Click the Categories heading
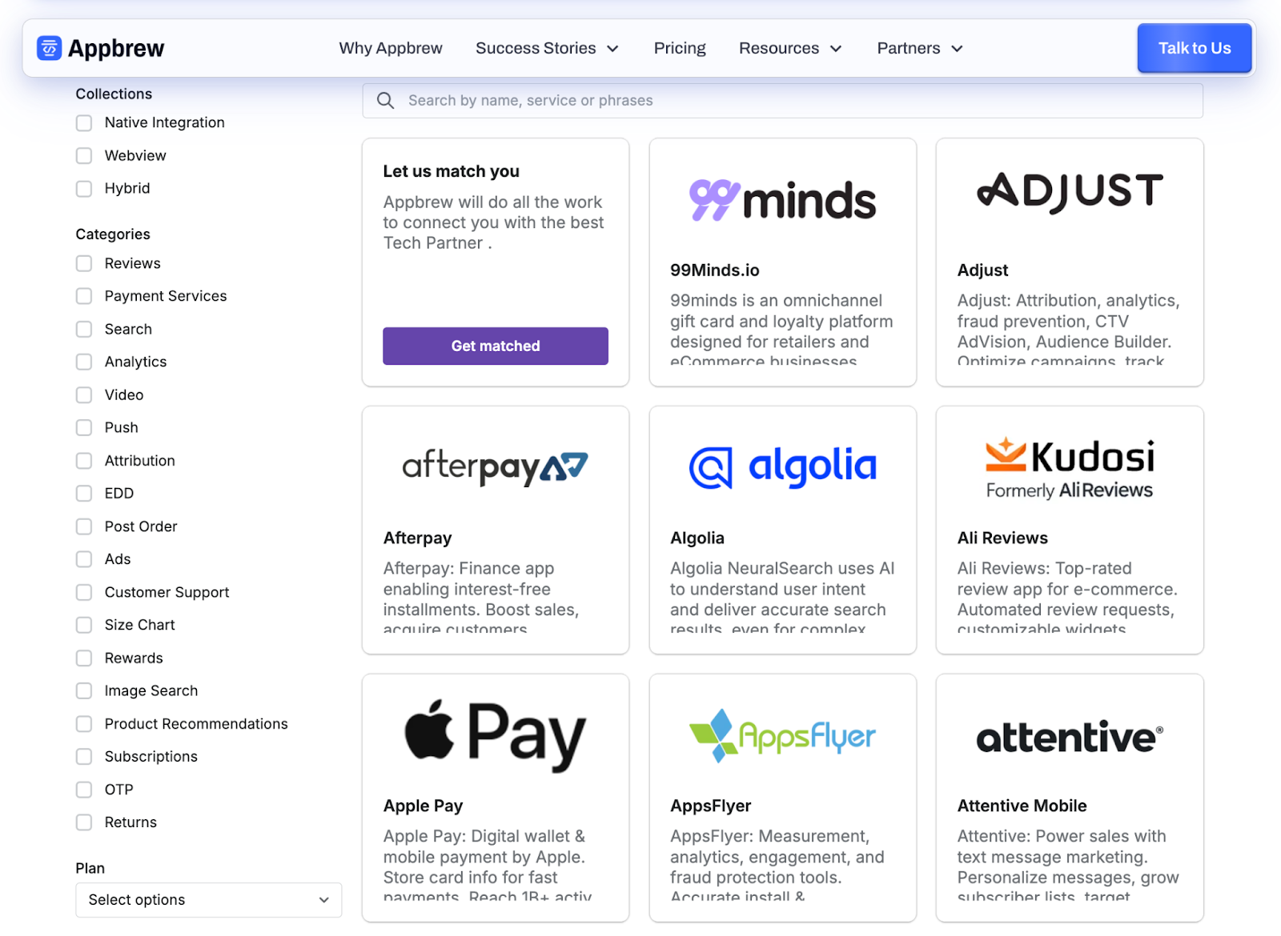The width and height of the screenshot is (1281, 936). pos(113,234)
